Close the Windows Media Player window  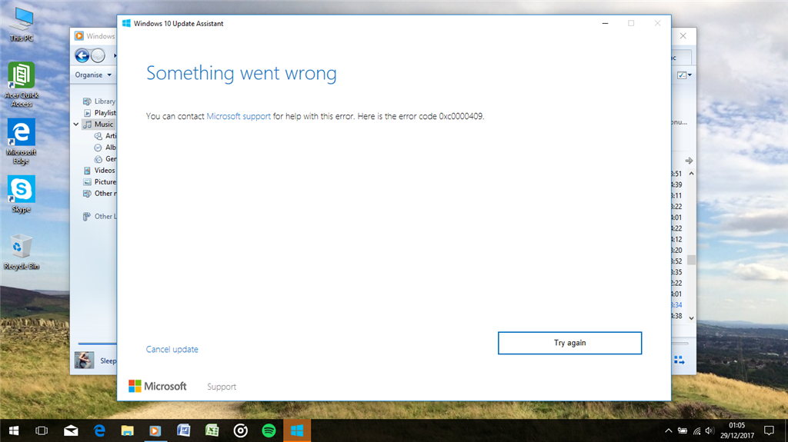[x=683, y=35]
